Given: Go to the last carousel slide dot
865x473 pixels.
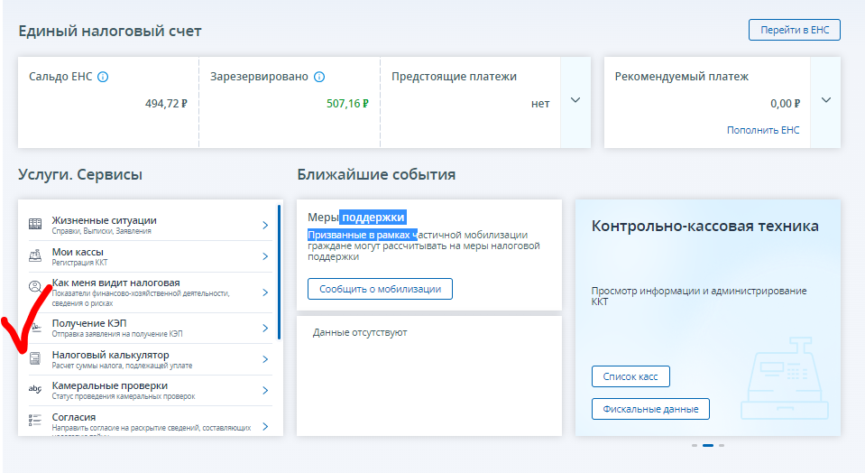Looking at the screenshot, I should coord(722,445).
